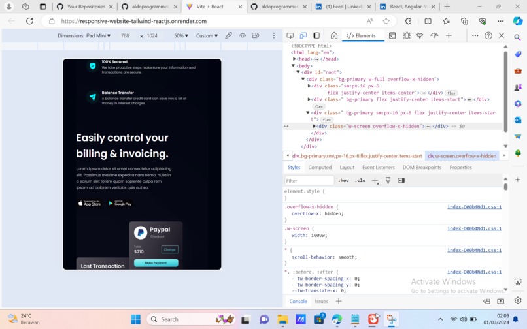Add a drawer tool with bottom plus icon

pyautogui.click(x=339, y=301)
